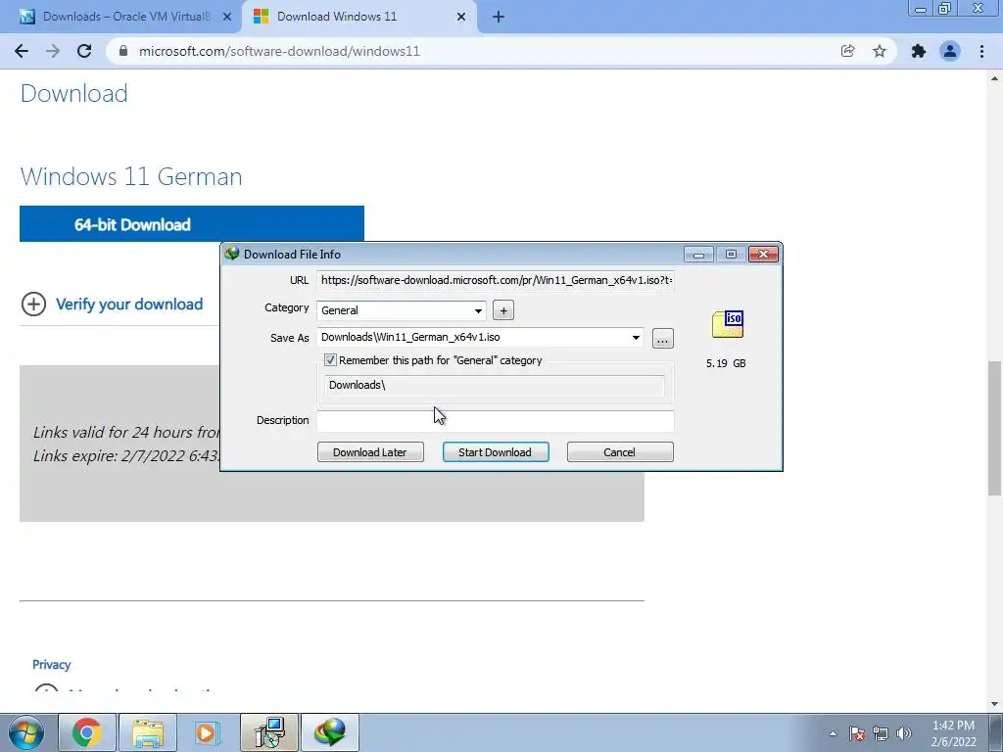1003x752 pixels.
Task: Maximize the Download File Info dialog
Action: click(x=731, y=255)
